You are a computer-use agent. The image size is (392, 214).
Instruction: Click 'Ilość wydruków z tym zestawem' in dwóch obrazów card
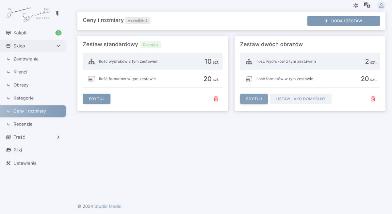click(286, 61)
